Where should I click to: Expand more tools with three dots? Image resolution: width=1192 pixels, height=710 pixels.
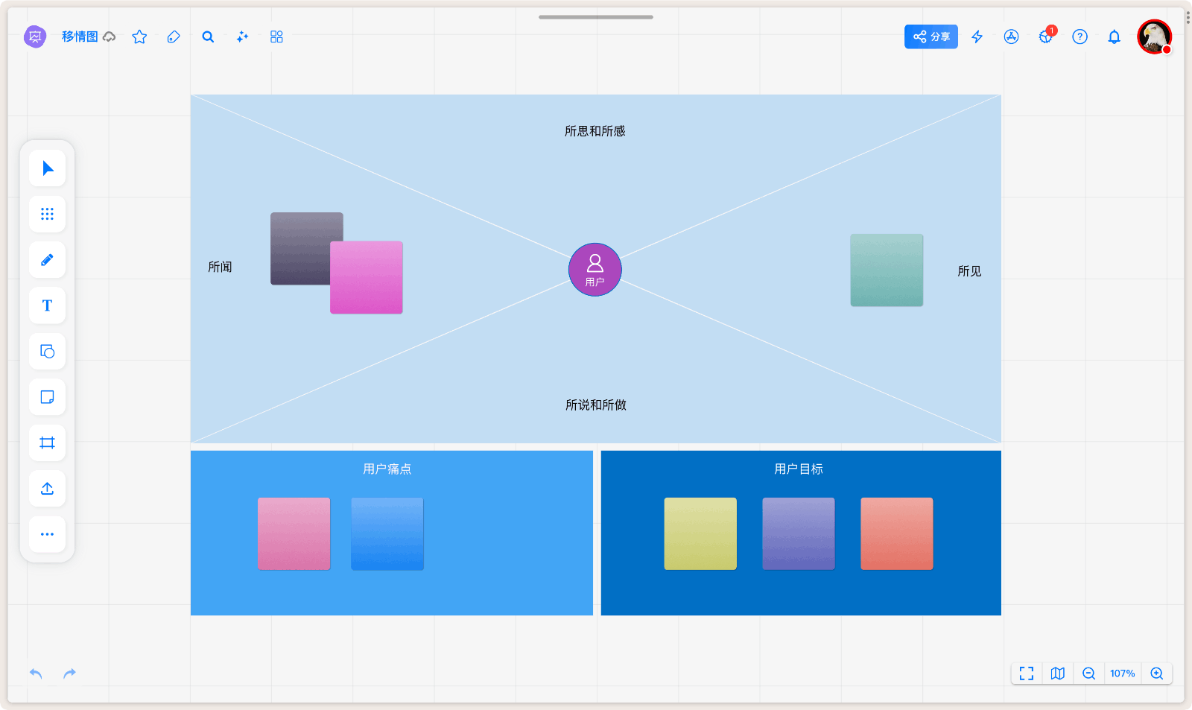point(47,534)
